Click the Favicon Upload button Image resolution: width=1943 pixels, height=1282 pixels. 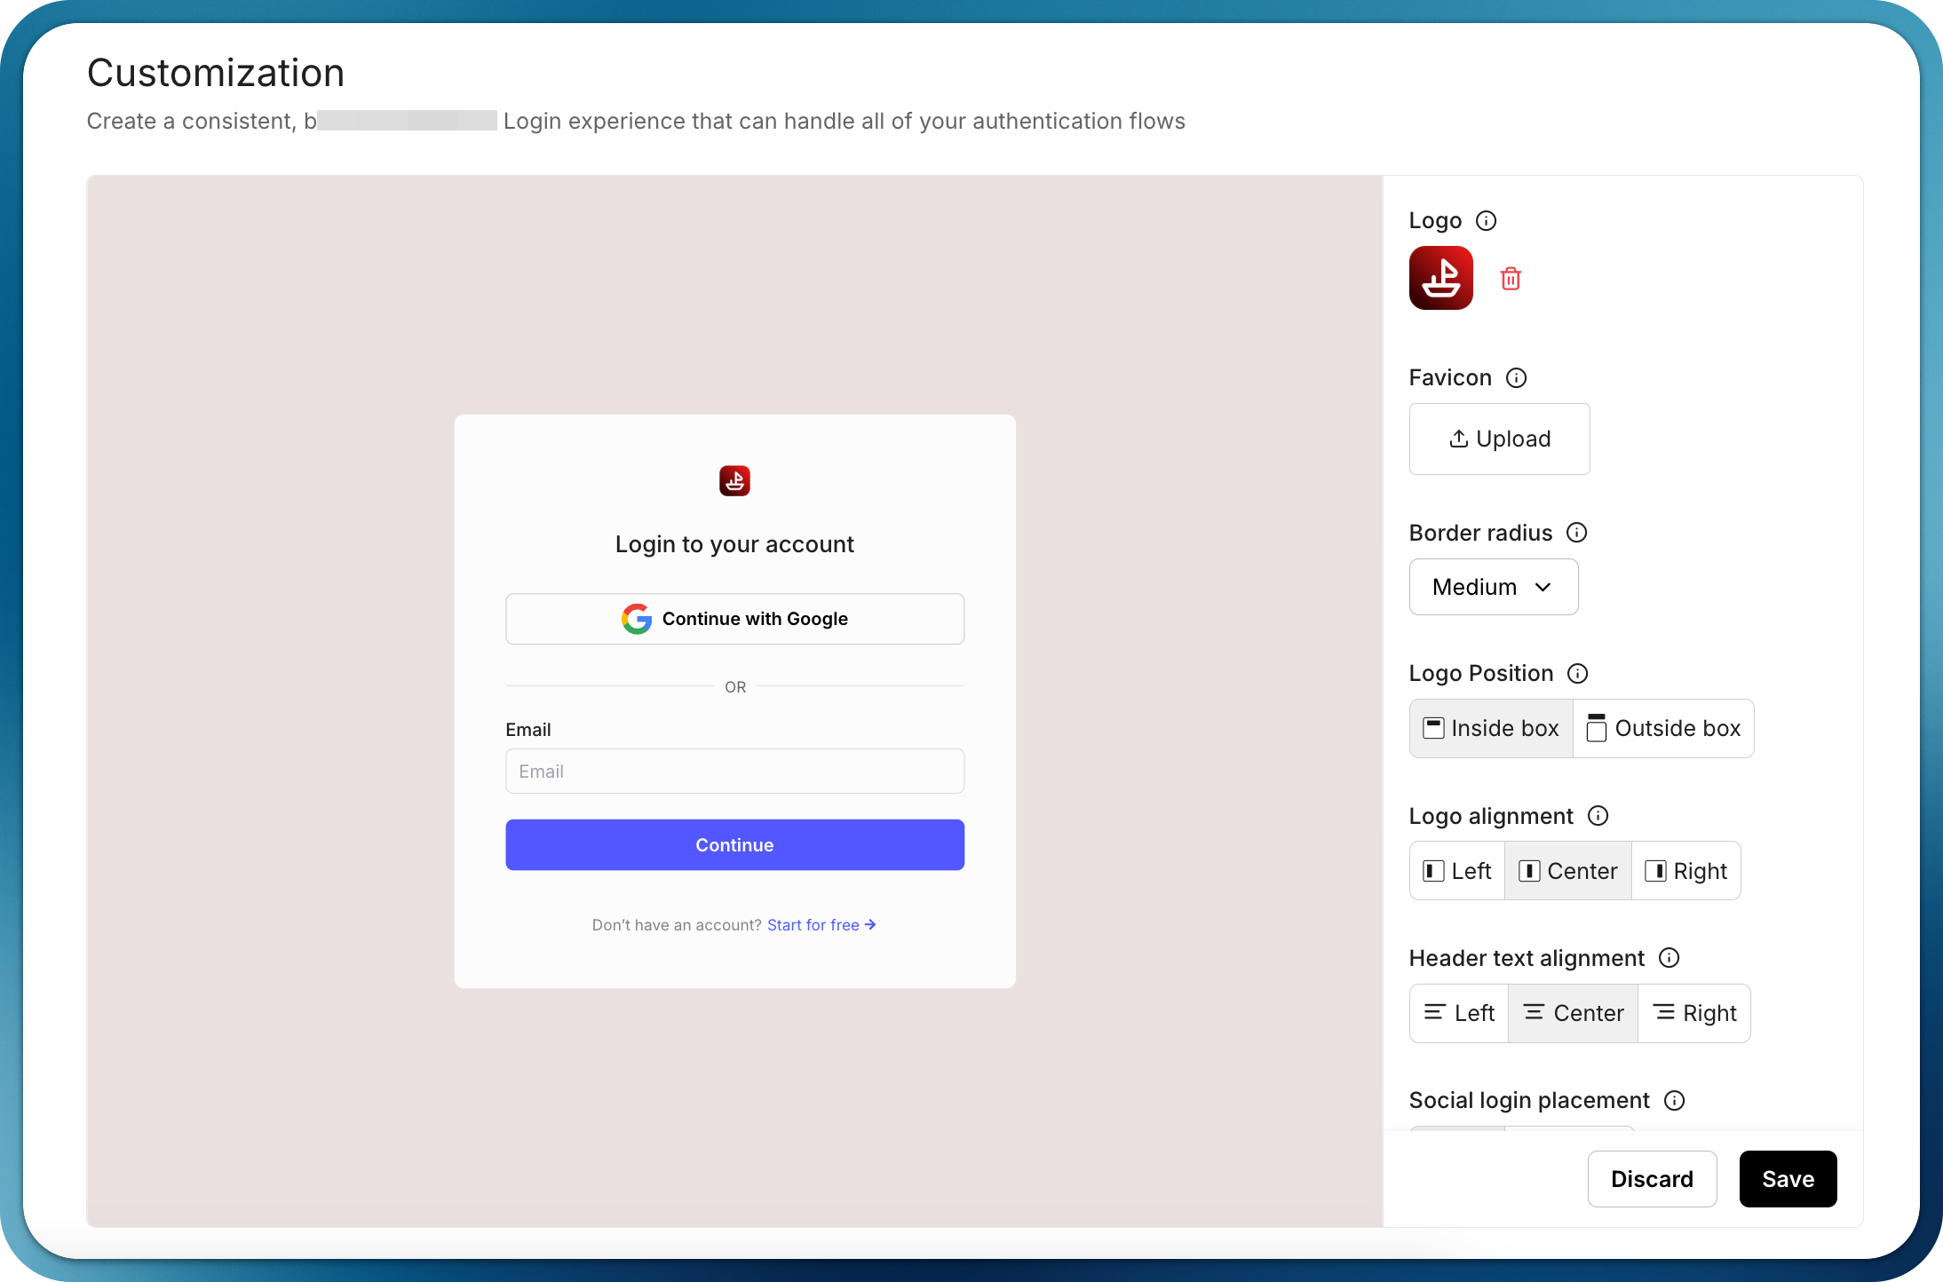tap(1499, 439)
